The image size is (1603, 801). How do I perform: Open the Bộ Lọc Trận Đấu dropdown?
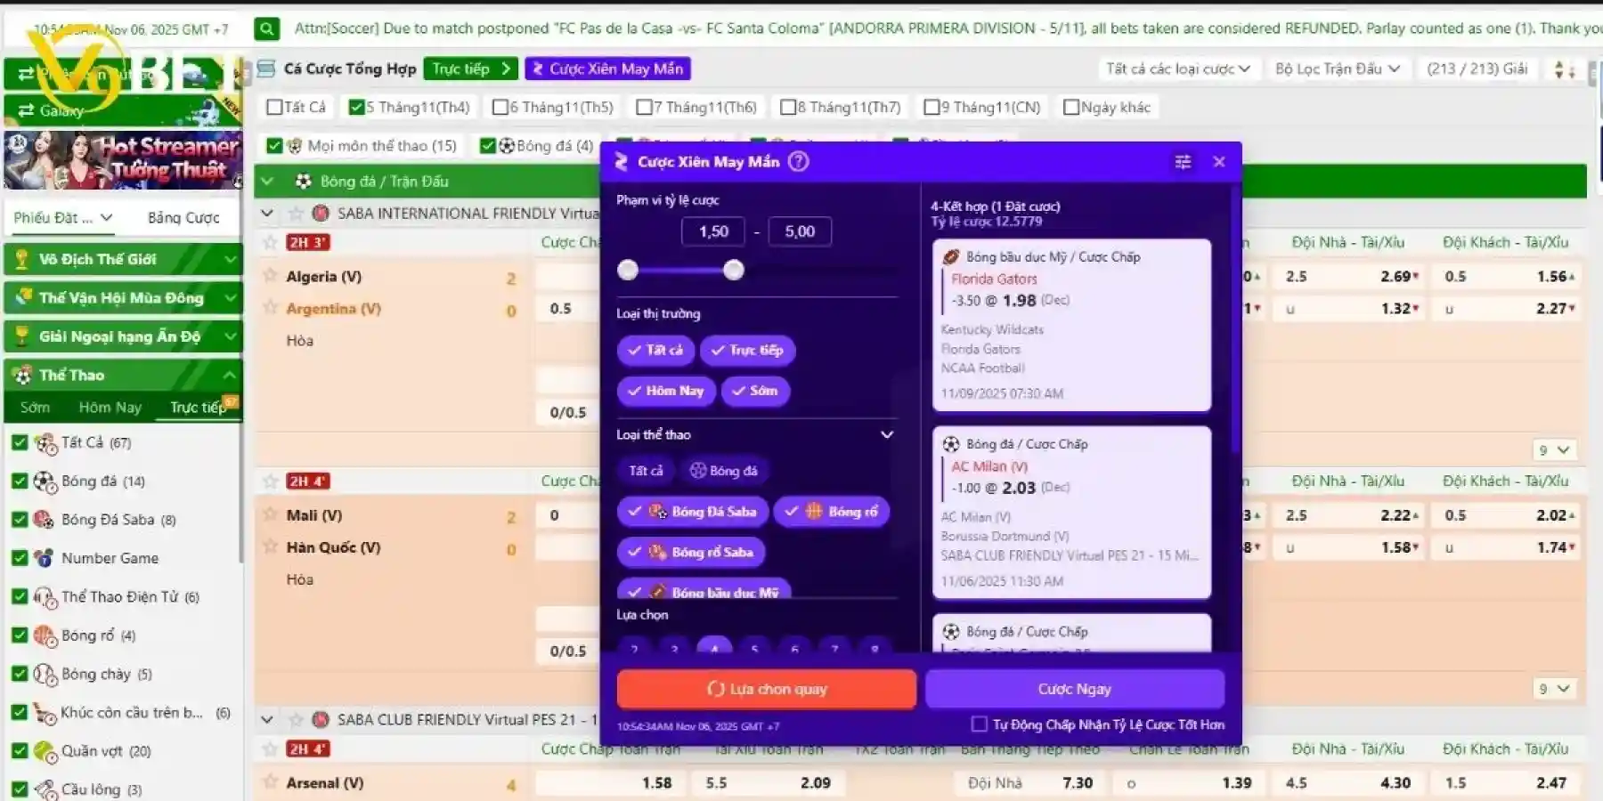[x=1337, y=69]
